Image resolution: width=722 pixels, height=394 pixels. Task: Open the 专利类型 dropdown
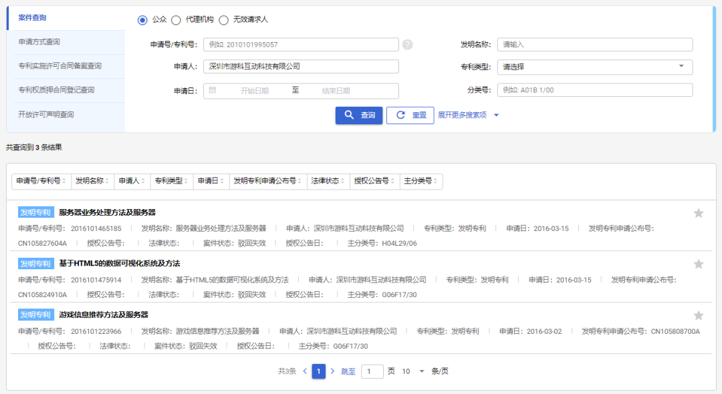pyautogui.click(x=595, y=67)
